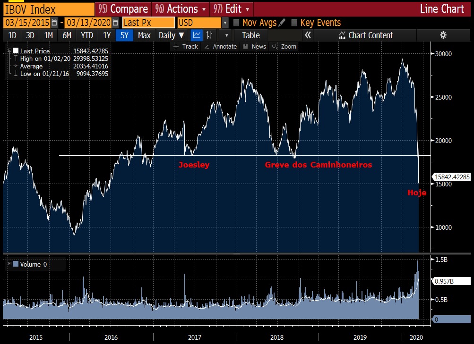The image size is (474, 344).
Task: Edit moving averages with pencil icon
Action: point(282,23)
